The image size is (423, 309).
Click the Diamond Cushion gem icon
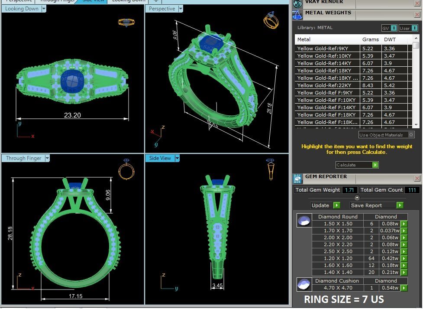[x=304, y=284]
